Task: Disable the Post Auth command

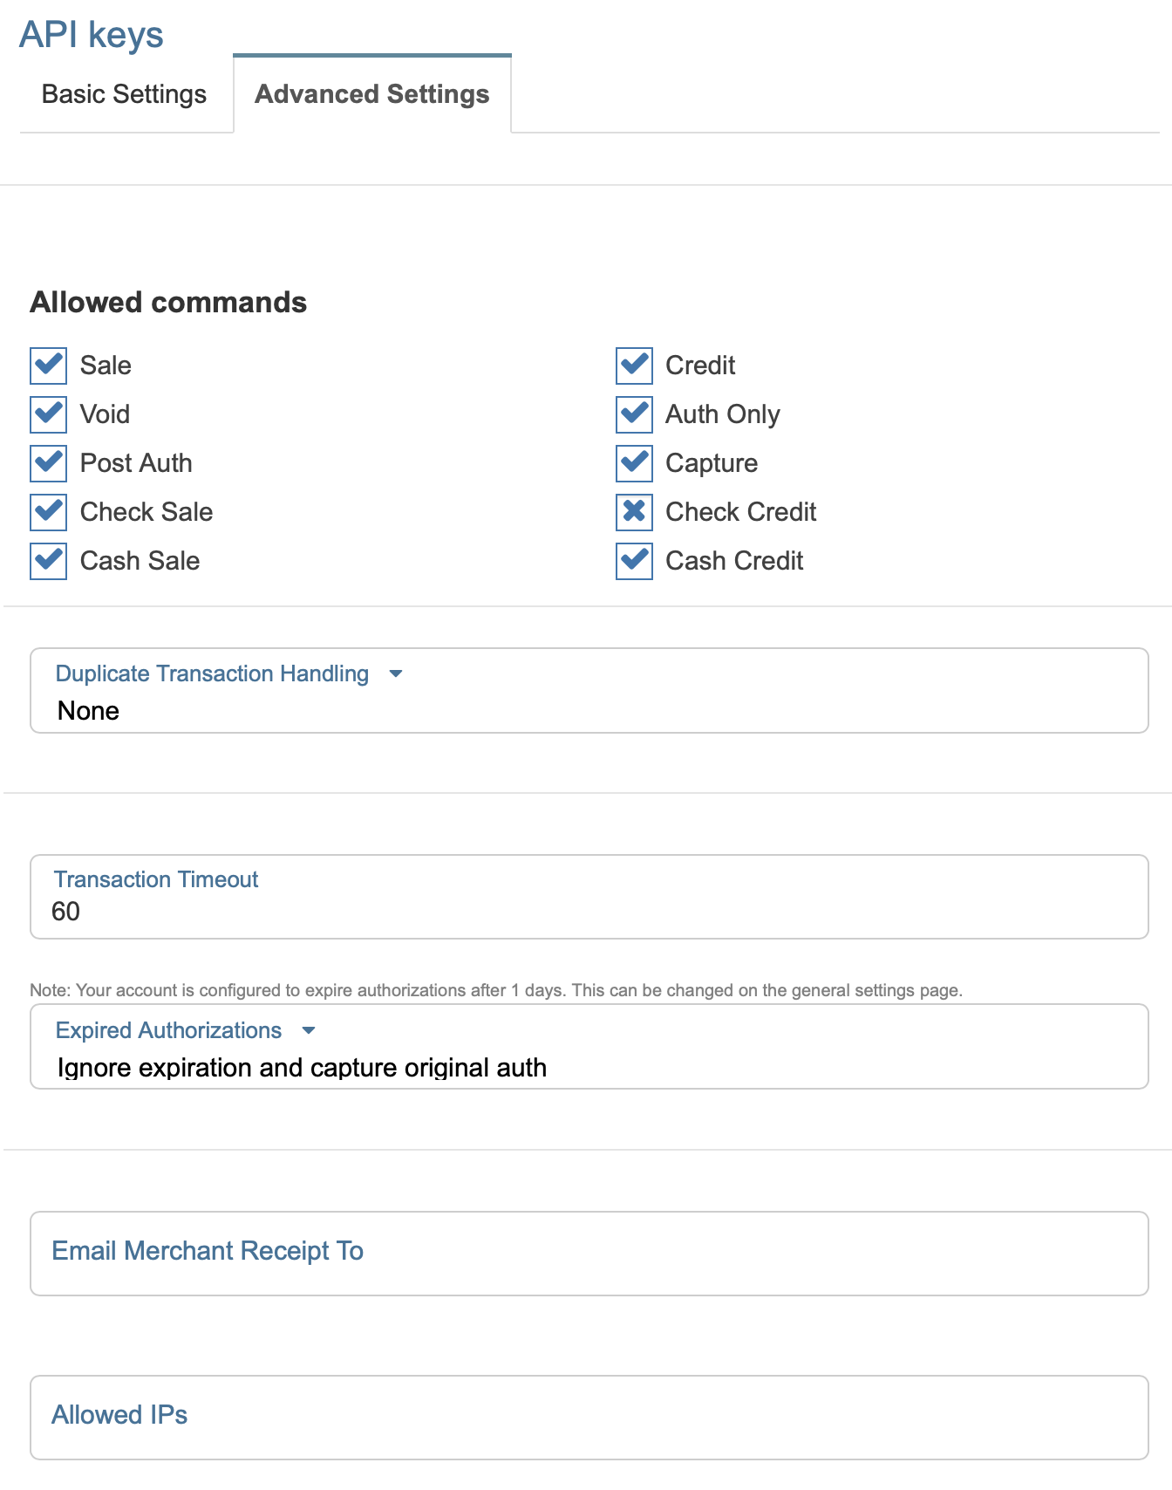Action: tap(49, 463)
